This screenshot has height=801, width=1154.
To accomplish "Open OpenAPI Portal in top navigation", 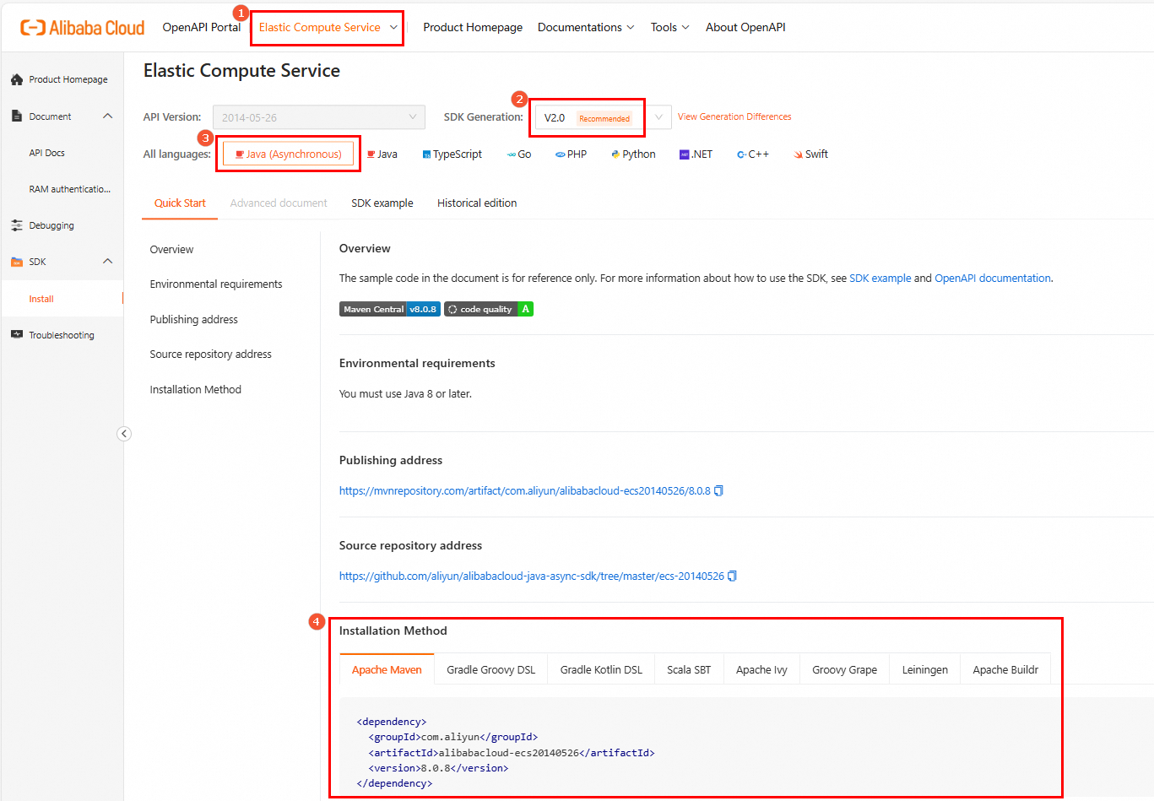I will (202, 28).
